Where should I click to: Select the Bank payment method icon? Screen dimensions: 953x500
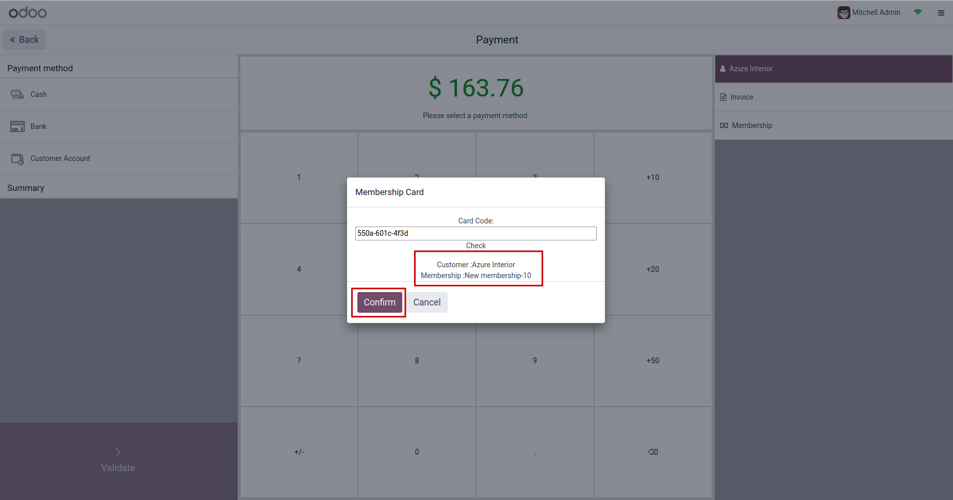(x=18, y=126)
